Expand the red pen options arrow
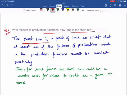Image resolution: width=127 pixels, height=95 pixels. (55, 12)
